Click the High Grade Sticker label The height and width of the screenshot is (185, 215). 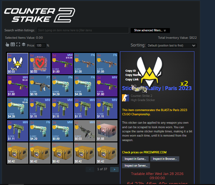click(x=143, y=100)
